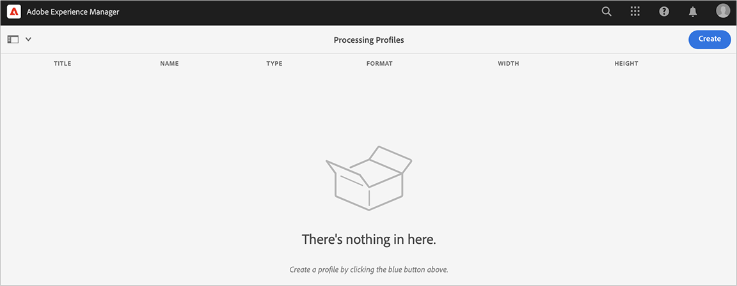
Task: Click the blue Create button
Action: click(709, 40)
